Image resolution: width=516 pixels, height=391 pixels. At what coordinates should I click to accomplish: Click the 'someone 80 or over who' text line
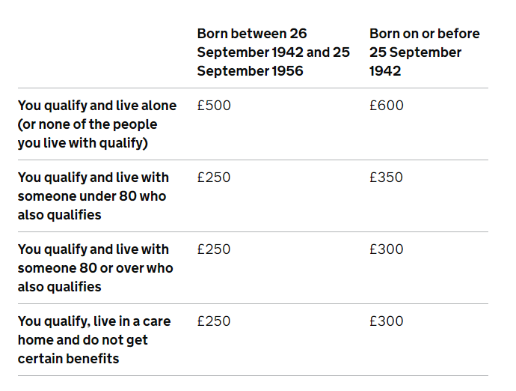[x=95, y=268]
